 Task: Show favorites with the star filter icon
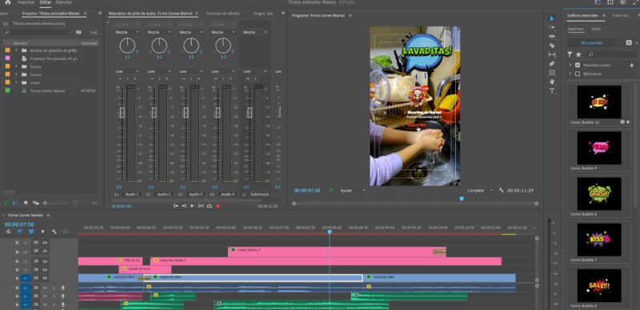point(578,54)
